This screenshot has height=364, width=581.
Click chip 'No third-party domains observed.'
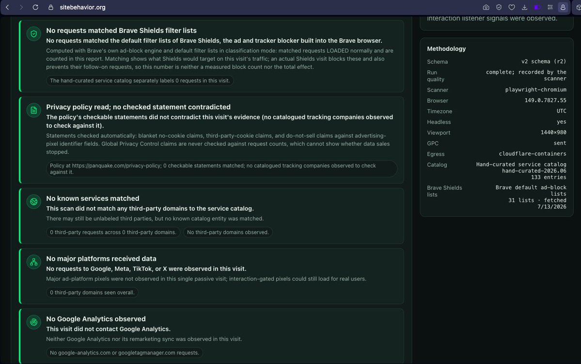(228, 232)
